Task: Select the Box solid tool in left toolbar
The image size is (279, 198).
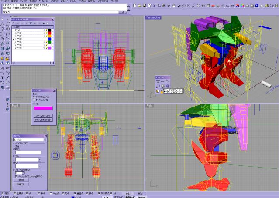Action: [x=3, y=48]
